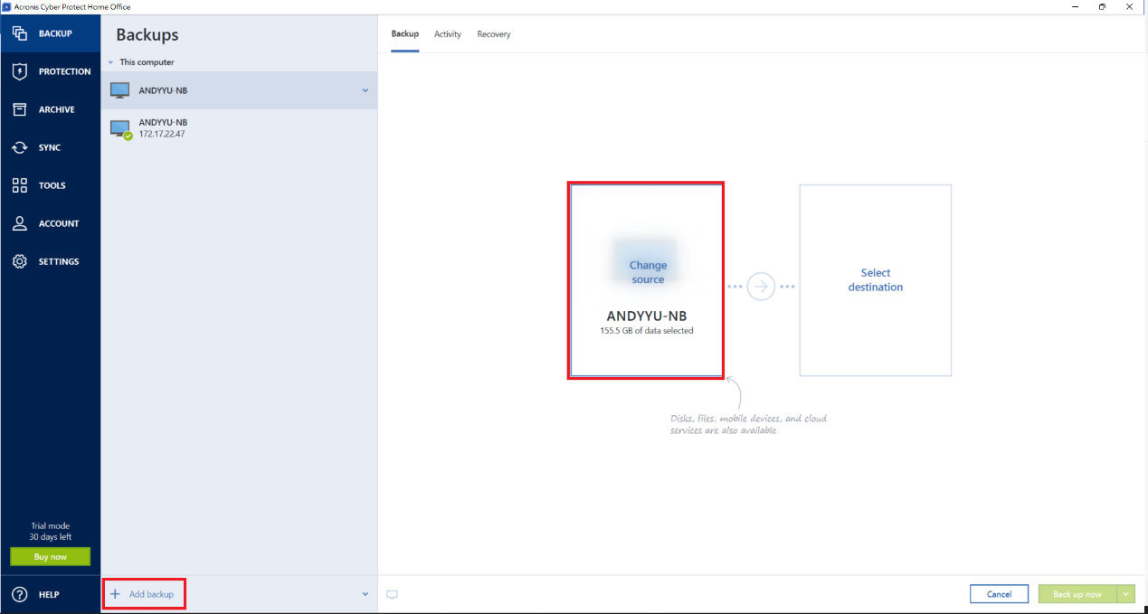Viewport: 1148px width, 614px height.
Task: Open the Back up now dropdown arrow
Action: tap(1125, 594)
